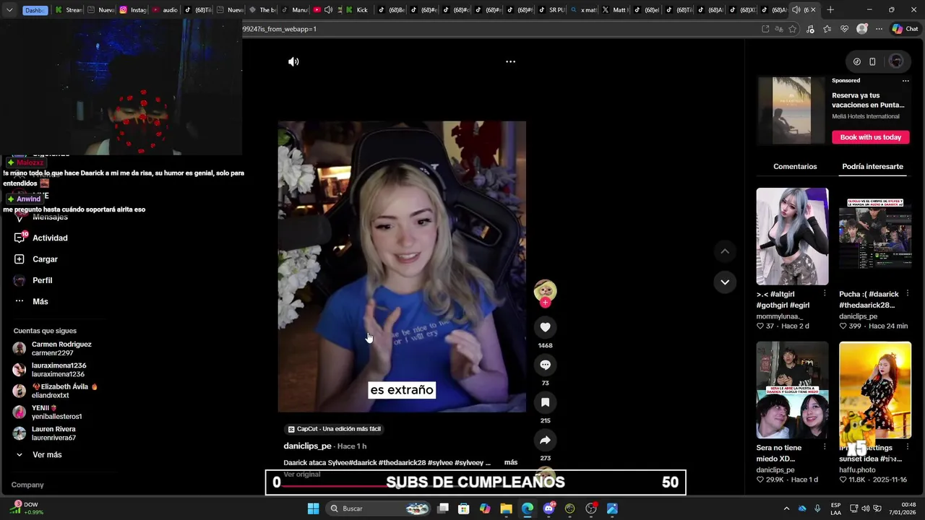
Task: Open options for sunset idea video
Action: (x=908, y=448)
